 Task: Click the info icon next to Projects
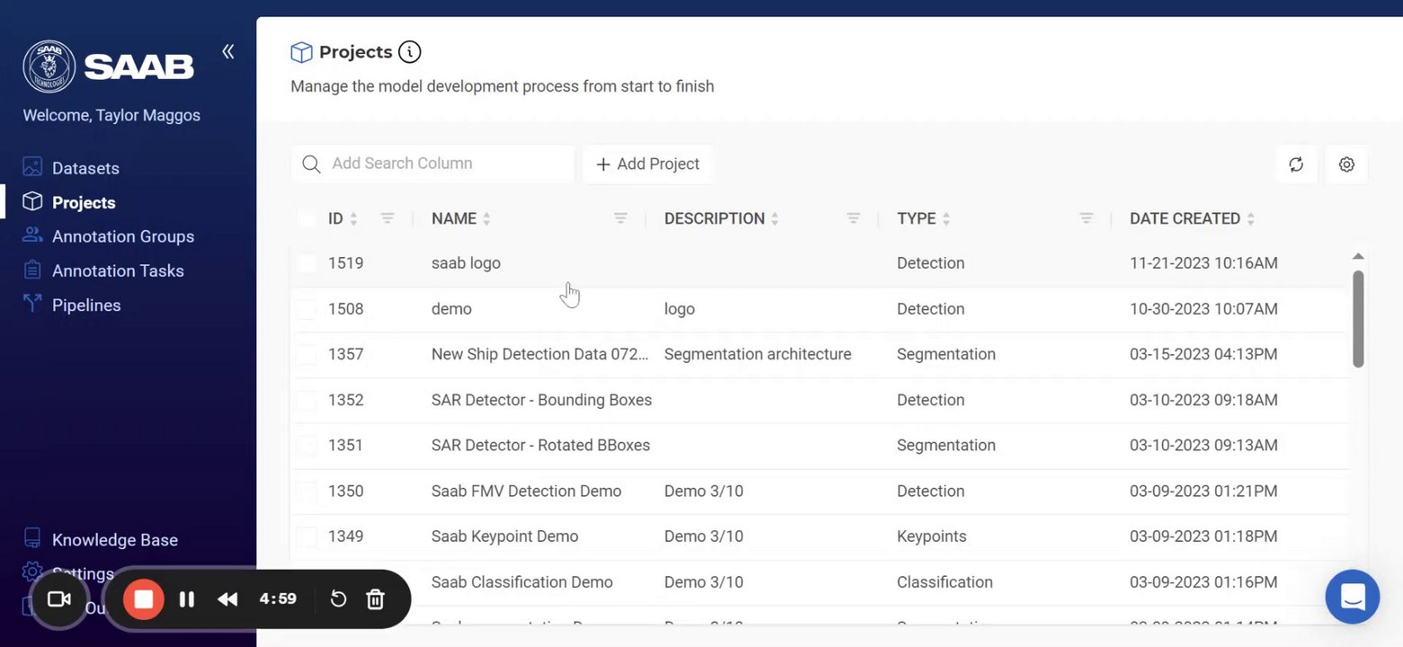pyautogui.click(x=409, y=52)
